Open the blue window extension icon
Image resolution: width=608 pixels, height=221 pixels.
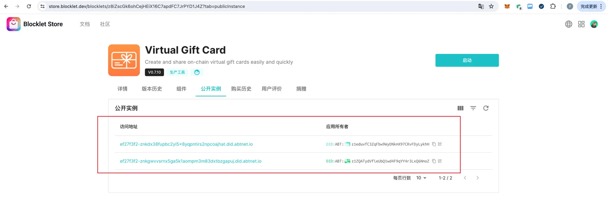530,6
